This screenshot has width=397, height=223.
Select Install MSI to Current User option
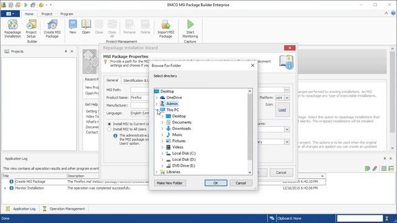coord(109,124)
